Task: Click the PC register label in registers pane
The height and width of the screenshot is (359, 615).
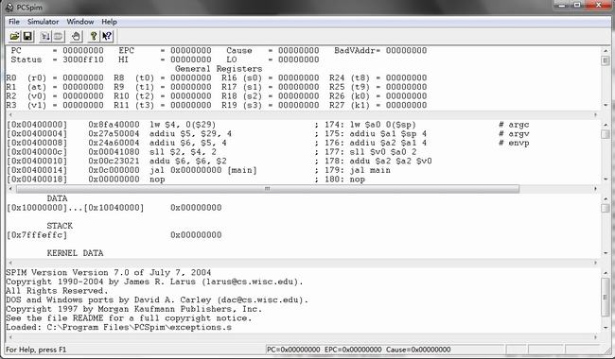Action: point(16,50)
